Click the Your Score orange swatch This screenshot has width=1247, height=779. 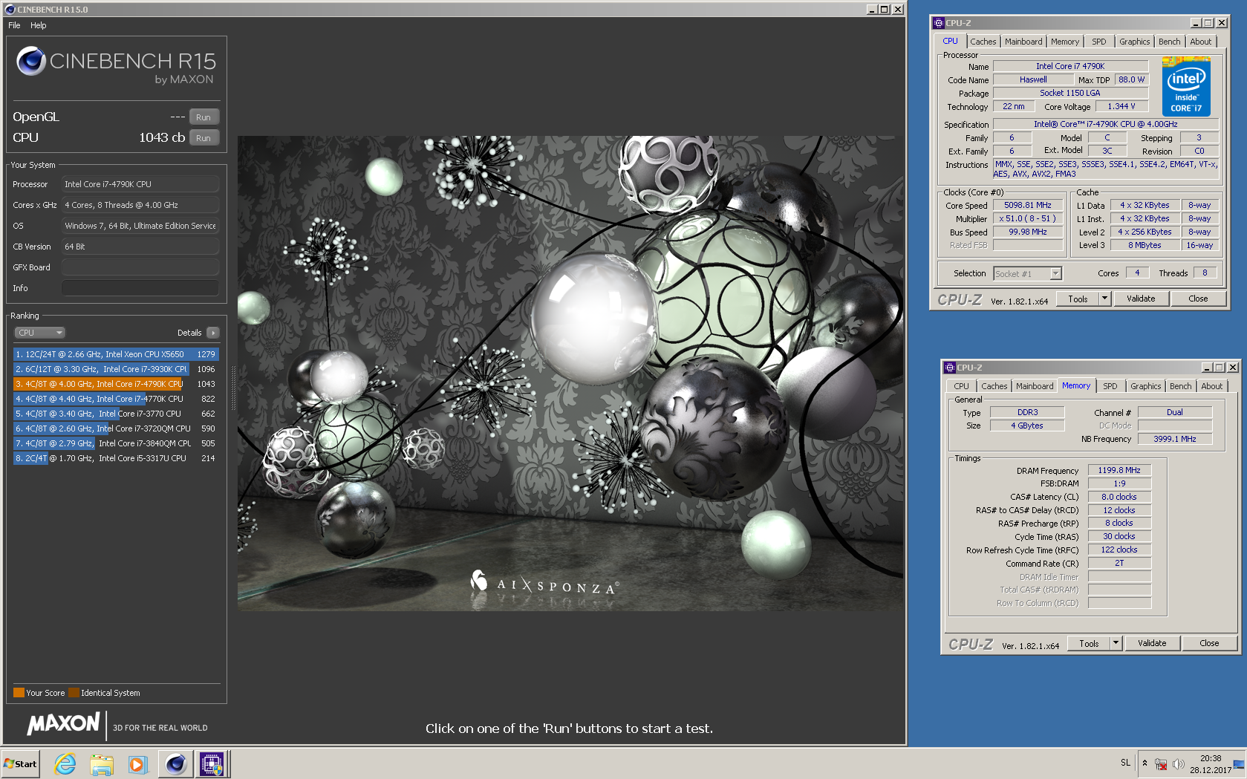[19, 693]
